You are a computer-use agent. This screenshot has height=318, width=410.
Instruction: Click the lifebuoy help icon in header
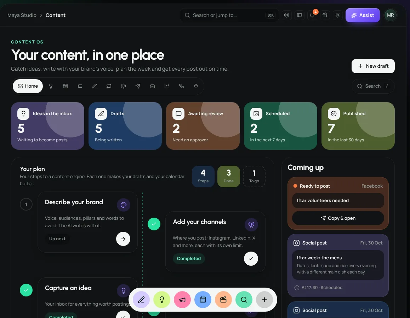286,15
